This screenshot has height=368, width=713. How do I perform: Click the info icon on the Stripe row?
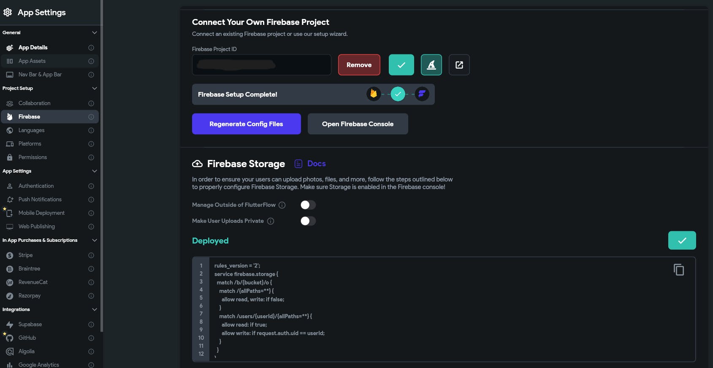point(91,255)
